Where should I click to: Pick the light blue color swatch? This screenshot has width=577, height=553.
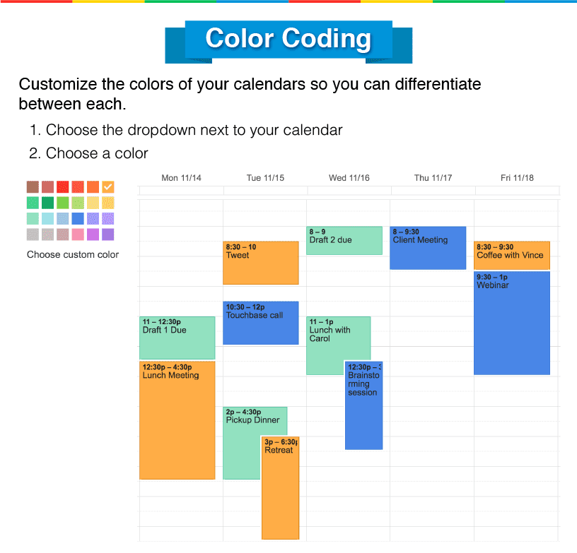click(x=47, y=218)
